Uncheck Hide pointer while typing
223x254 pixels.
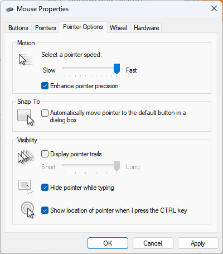[x=45, y=188]
